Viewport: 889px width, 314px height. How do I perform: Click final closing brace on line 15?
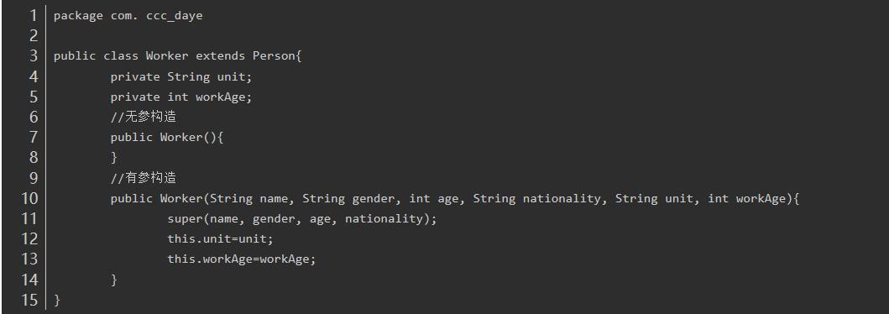[x=57, y=300]
